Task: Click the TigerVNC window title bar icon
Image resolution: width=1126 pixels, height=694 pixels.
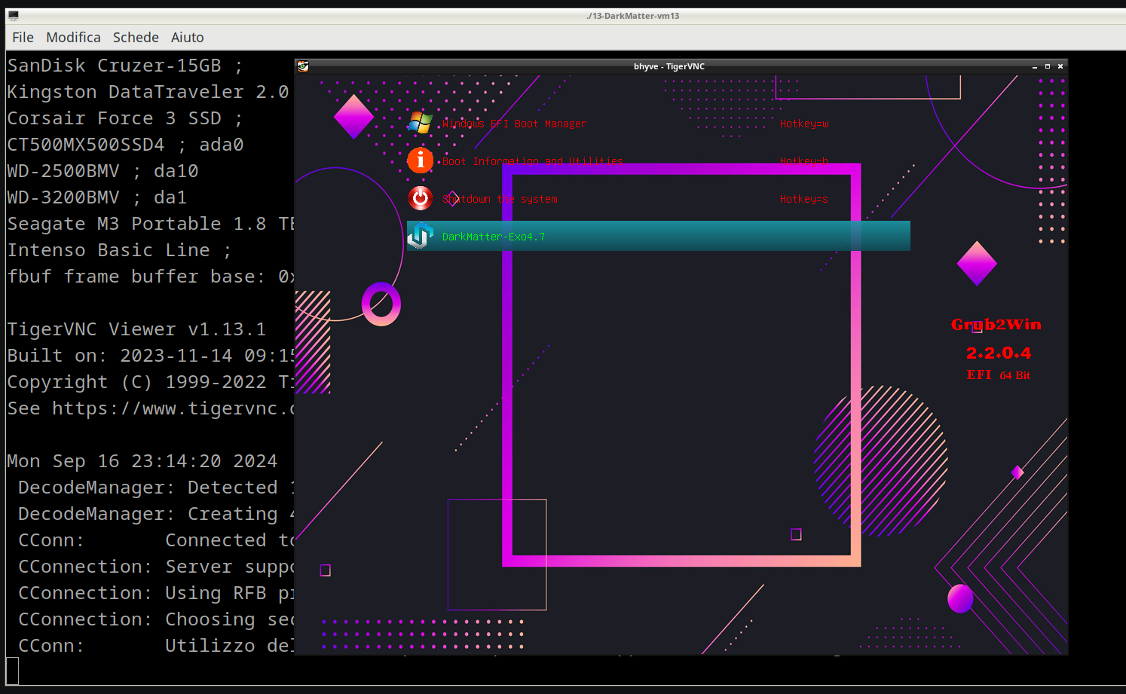Action: pyautogui.click(x=303, y=66)
